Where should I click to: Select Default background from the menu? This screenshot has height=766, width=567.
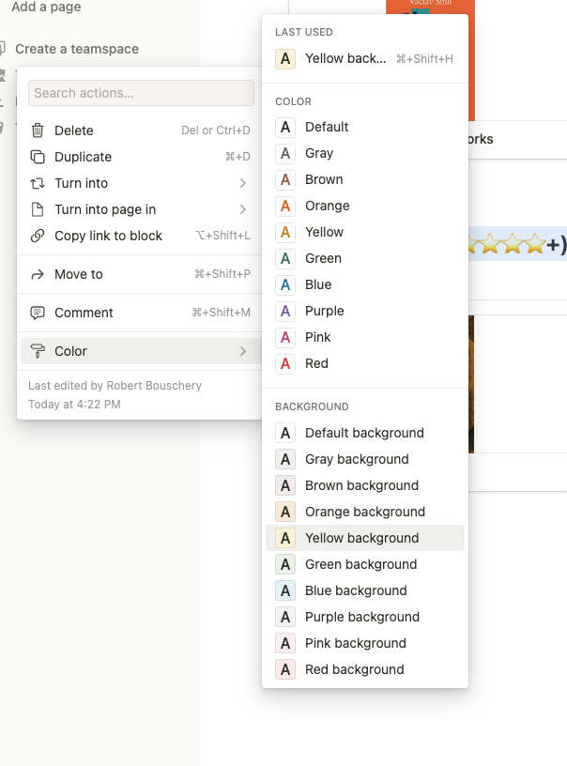364,433
